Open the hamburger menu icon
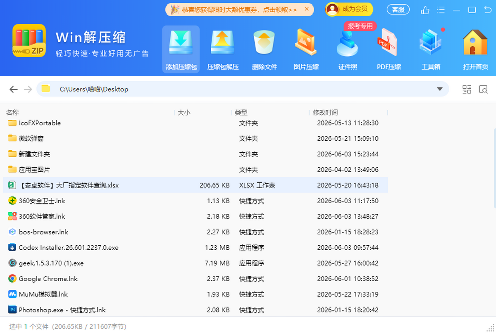 pyautogui.click(x=441, y=10)
